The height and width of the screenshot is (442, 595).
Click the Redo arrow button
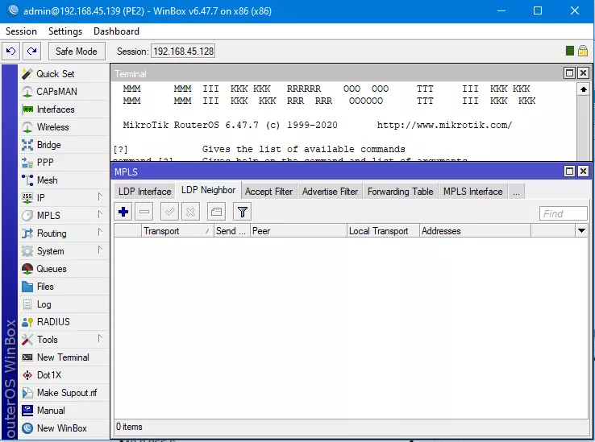click(32, 52)
